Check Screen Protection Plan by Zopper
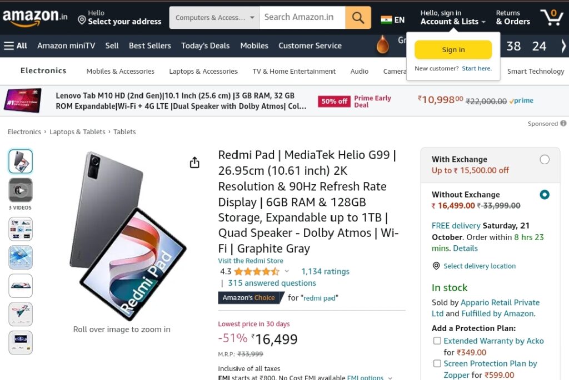The width and height of the screenshot is (569, 380). point(437,363)
